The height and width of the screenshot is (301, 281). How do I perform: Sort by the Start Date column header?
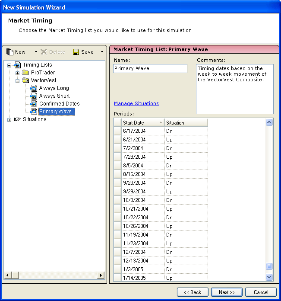[x=142, y=123]
